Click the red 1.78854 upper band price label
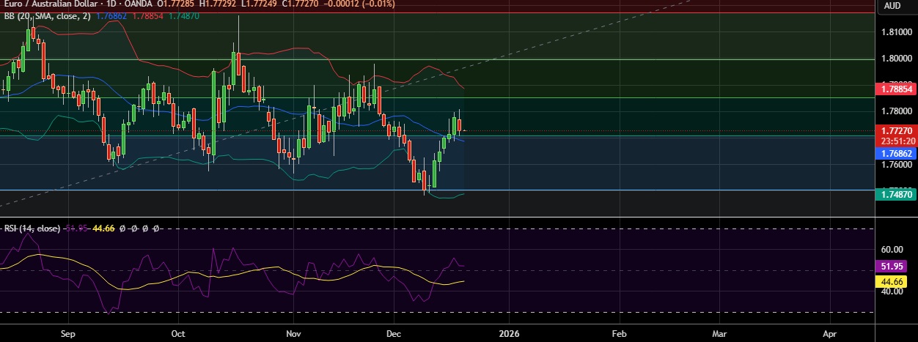 point(897,89)
